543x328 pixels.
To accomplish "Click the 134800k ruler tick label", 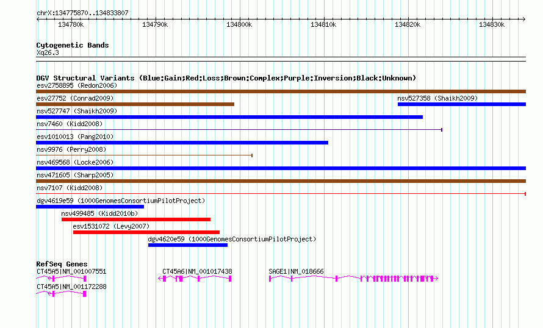I will point(239,24).
